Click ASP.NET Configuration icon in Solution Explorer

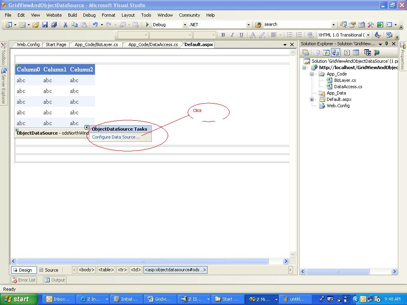tap(376, 53)
